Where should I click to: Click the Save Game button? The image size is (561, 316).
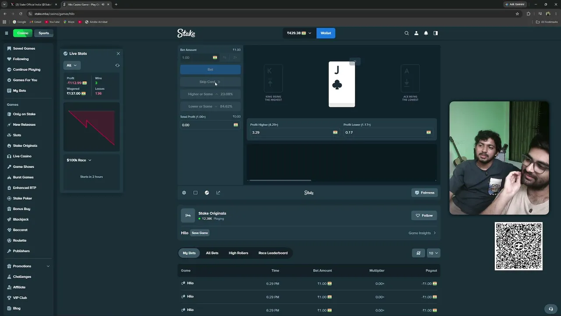(200, 233)
